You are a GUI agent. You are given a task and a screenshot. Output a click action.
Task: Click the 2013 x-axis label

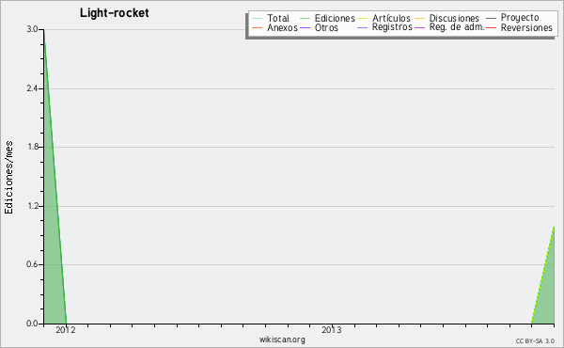pos(332,329)
